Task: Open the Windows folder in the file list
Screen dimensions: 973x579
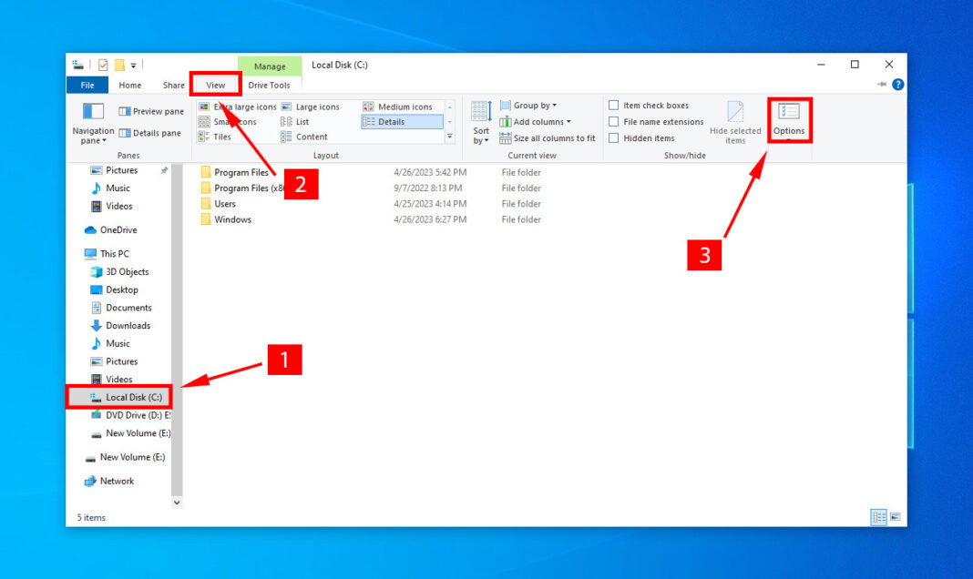Action: pyautogui.click(x=230, y=218)
